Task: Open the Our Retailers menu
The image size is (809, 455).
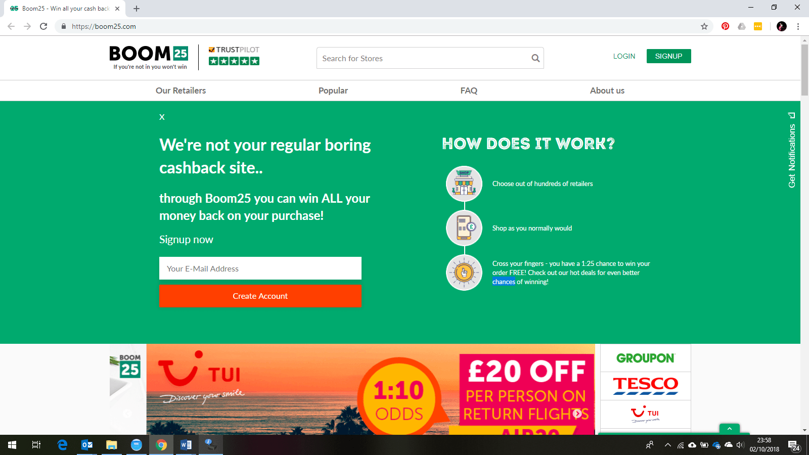Action: (x=181, y=90)
